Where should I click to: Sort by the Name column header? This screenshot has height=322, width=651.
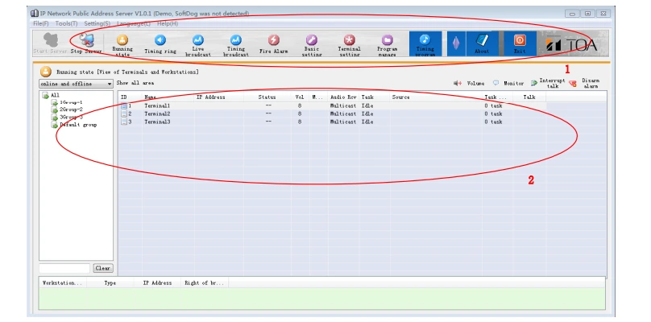coord(168,97)
